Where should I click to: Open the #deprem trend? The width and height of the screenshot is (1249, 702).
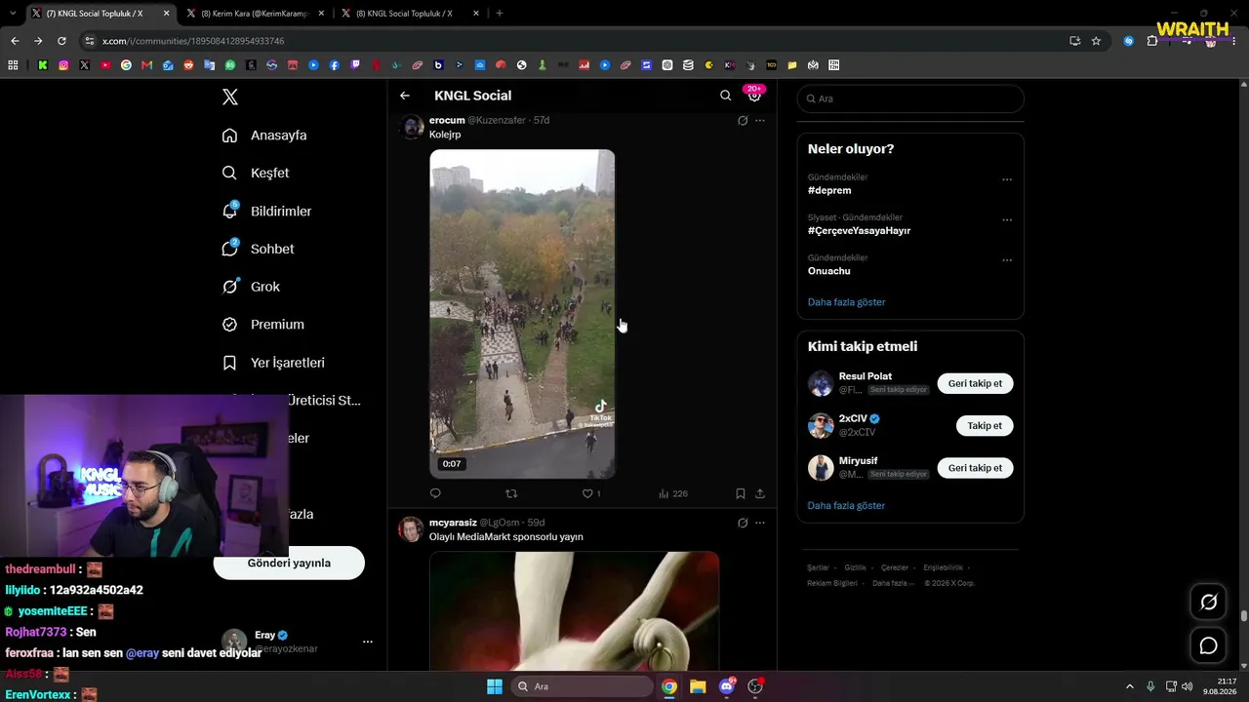[x=829, y=190]
